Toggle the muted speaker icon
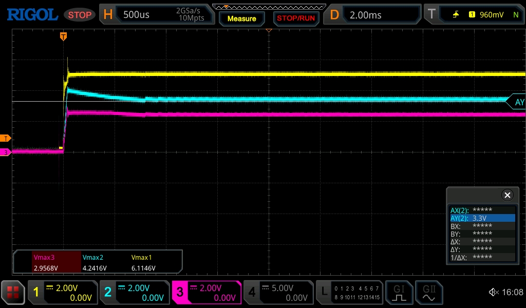This screenshot has width=526, height=308. (x=494, y=293)
